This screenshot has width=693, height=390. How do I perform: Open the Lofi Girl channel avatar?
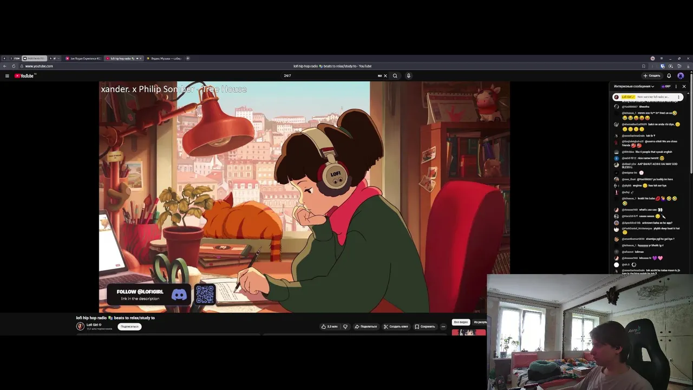click(80, 326)
